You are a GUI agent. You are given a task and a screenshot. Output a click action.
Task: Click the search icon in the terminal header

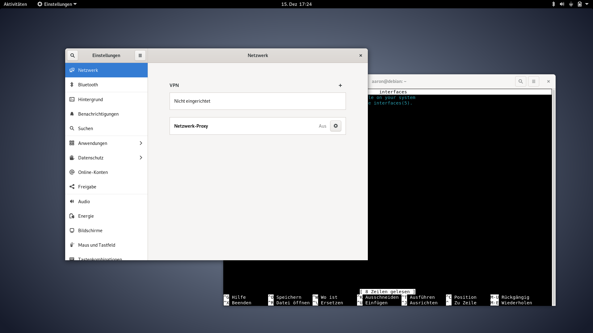coord(521,81)
